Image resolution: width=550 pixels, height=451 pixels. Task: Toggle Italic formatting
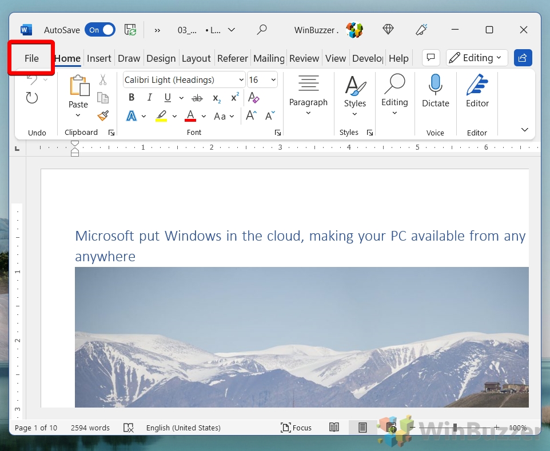tap(150, 97)
